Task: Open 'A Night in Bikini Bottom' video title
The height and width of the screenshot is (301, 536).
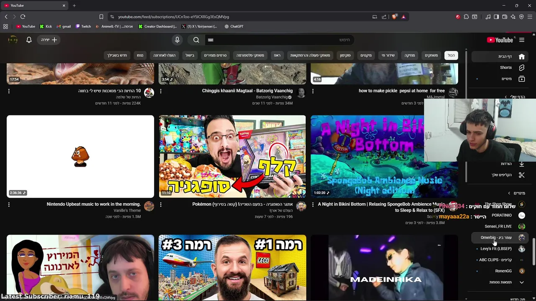Action: (381, 207)
